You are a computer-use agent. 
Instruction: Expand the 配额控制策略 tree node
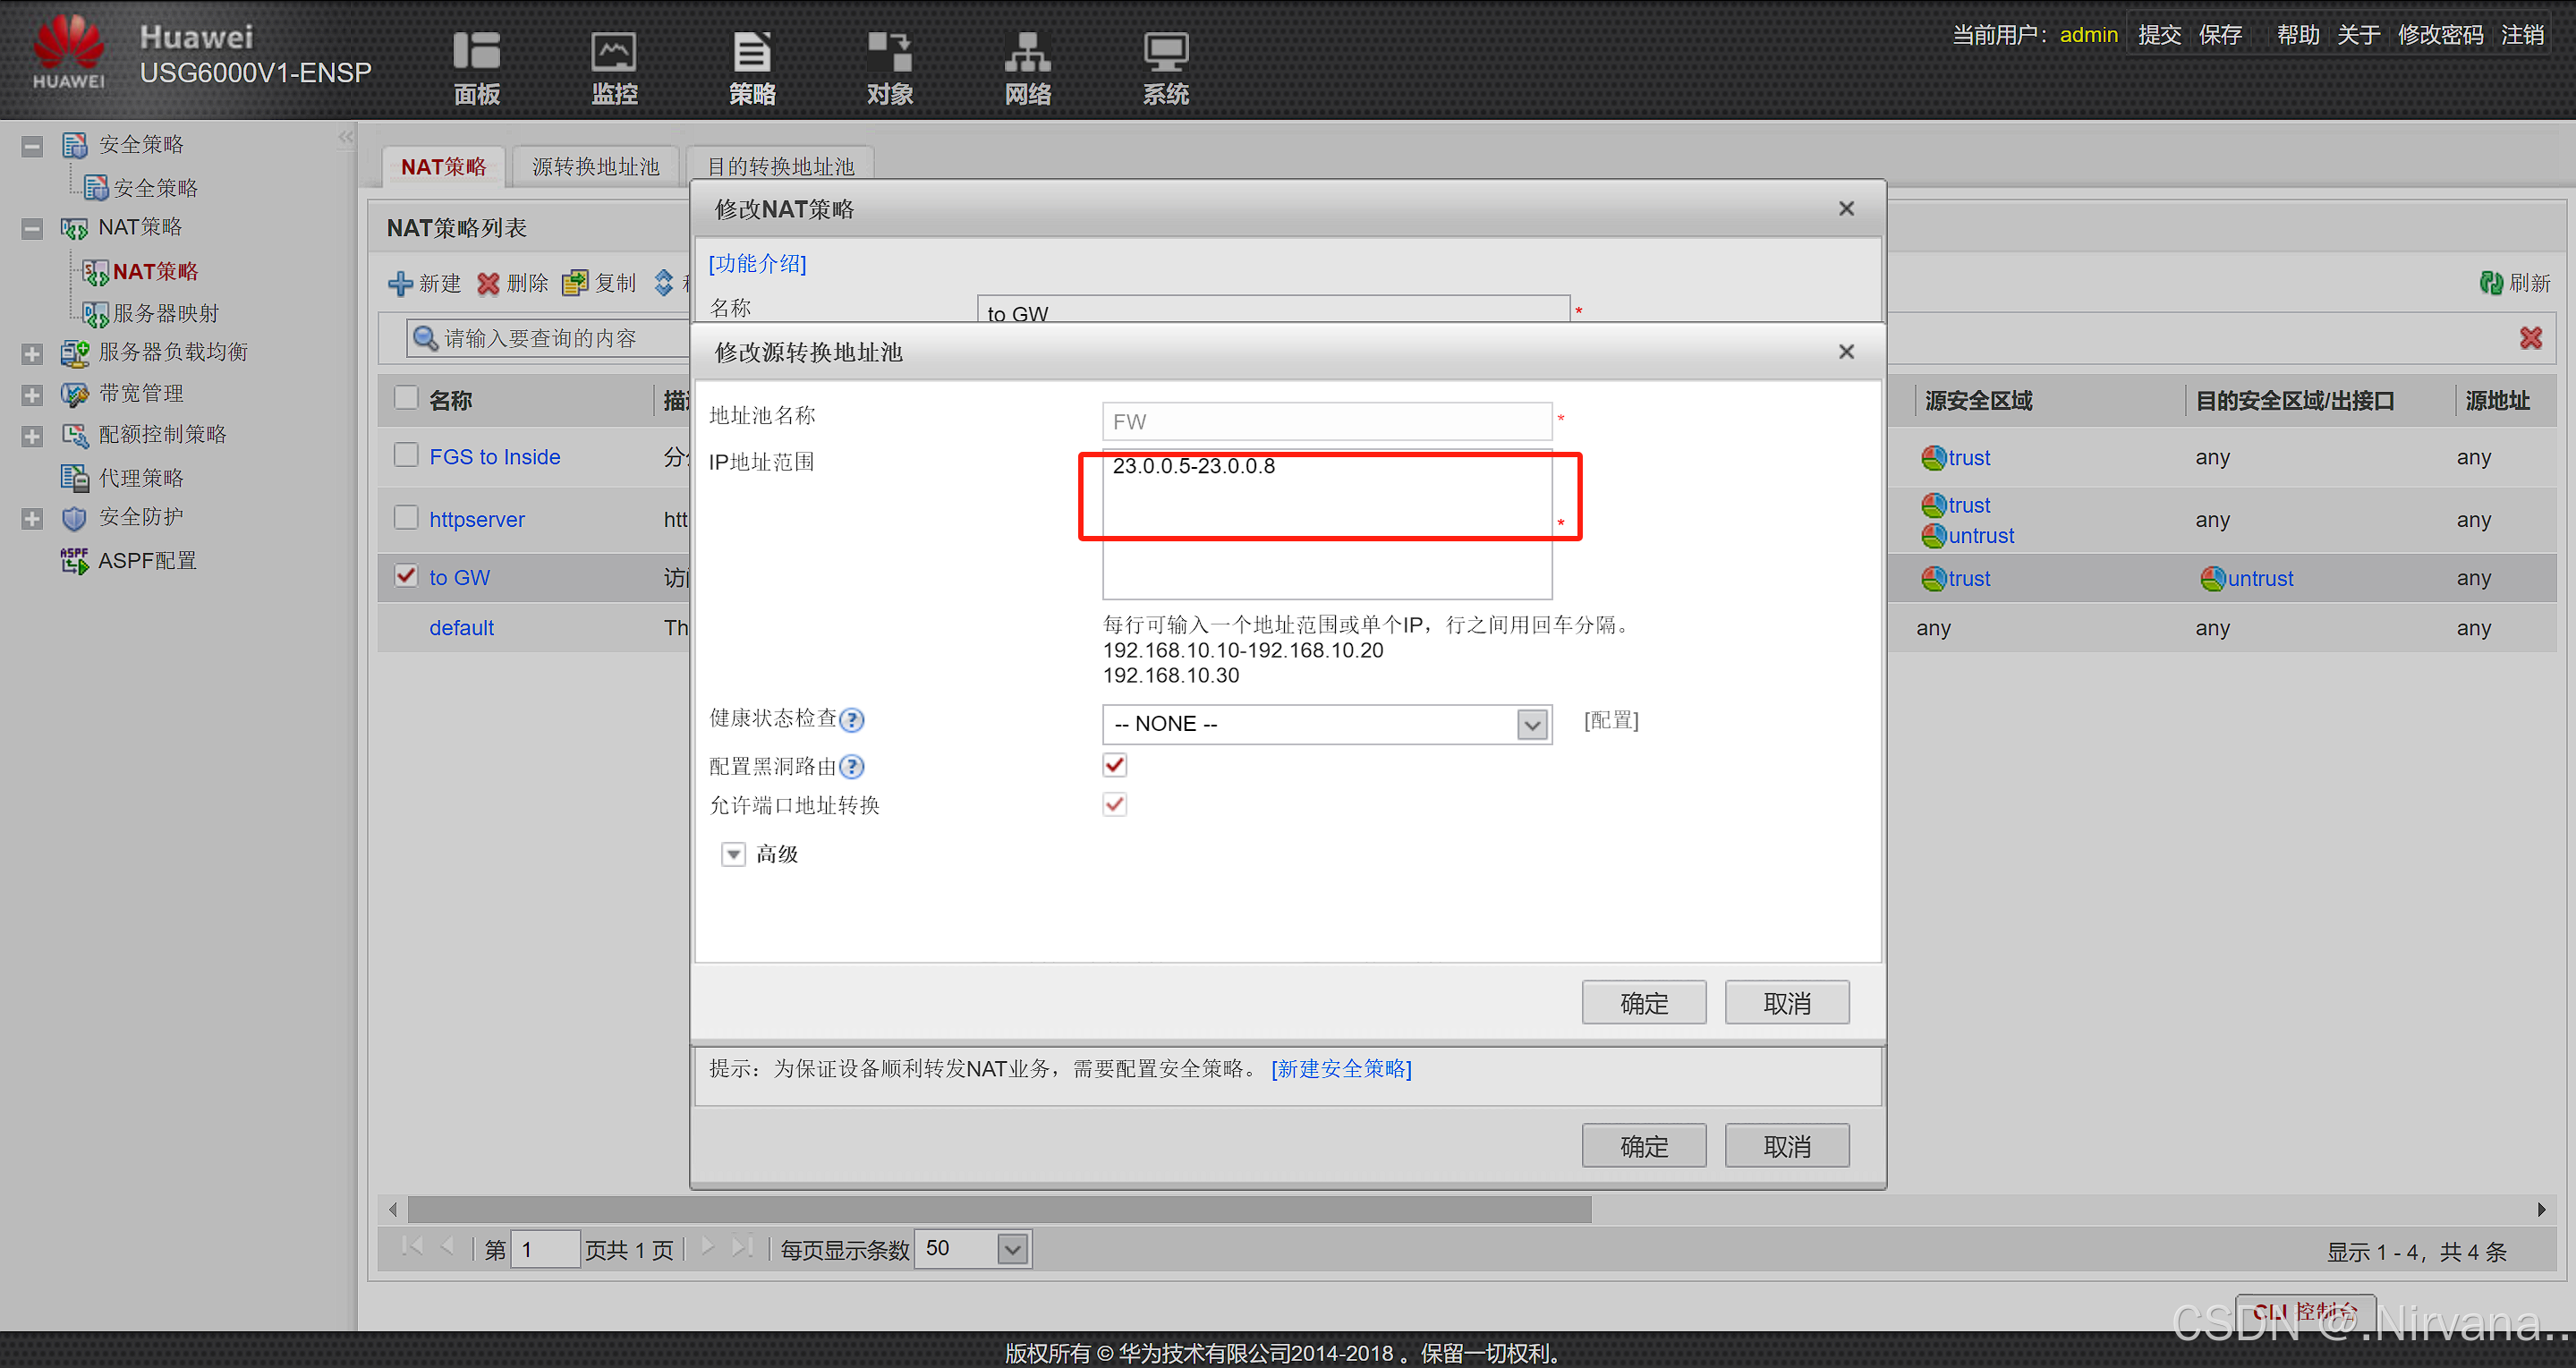pyautogui.click(x=32, y=437)
